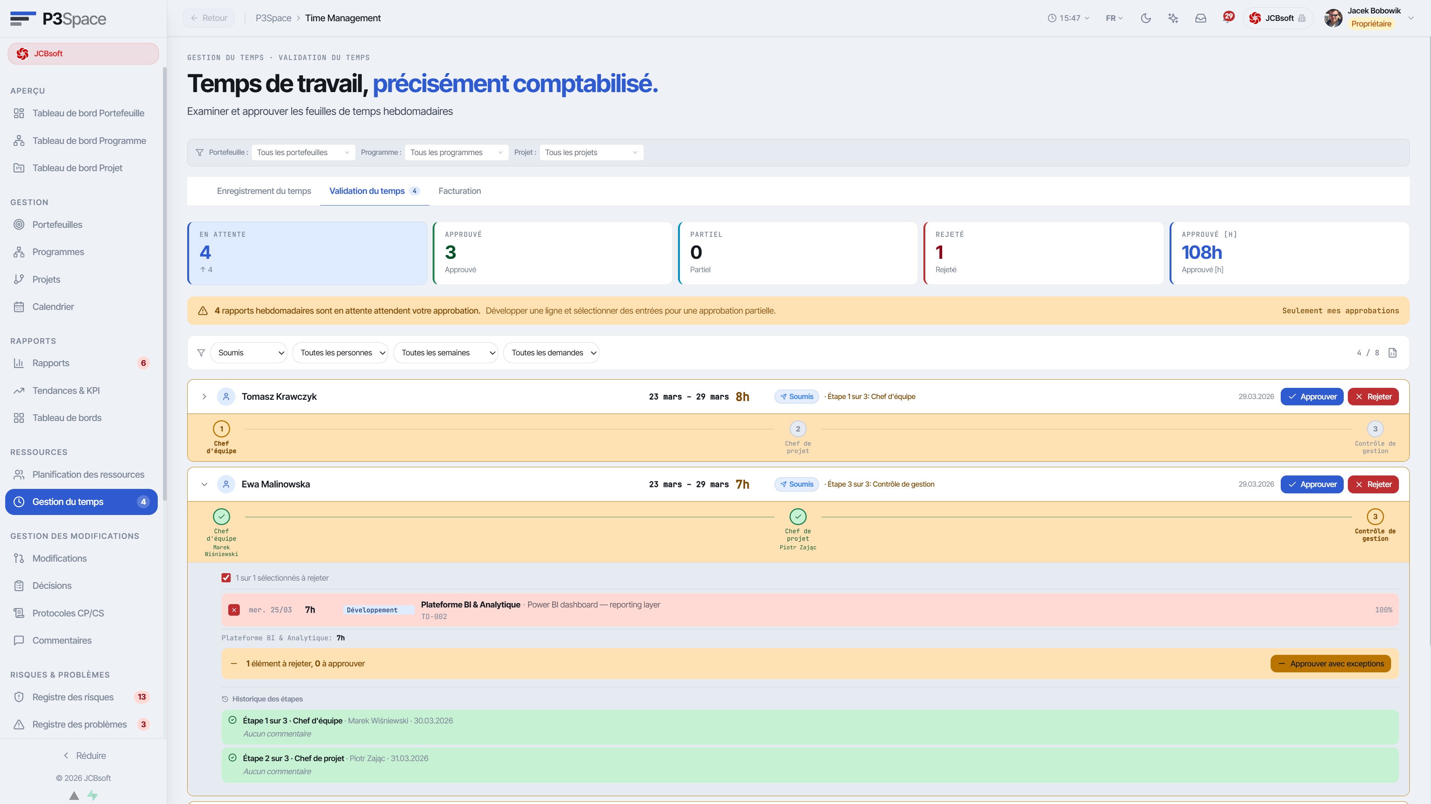Viewport: 1431px width, 804px height.
Task: Open the inbox tray icon
Action: [1201, 18]
